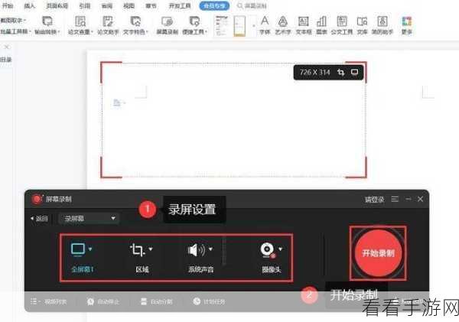
Task: Toggle the 系统声音 speaker icon
Action: pos(197,249)
